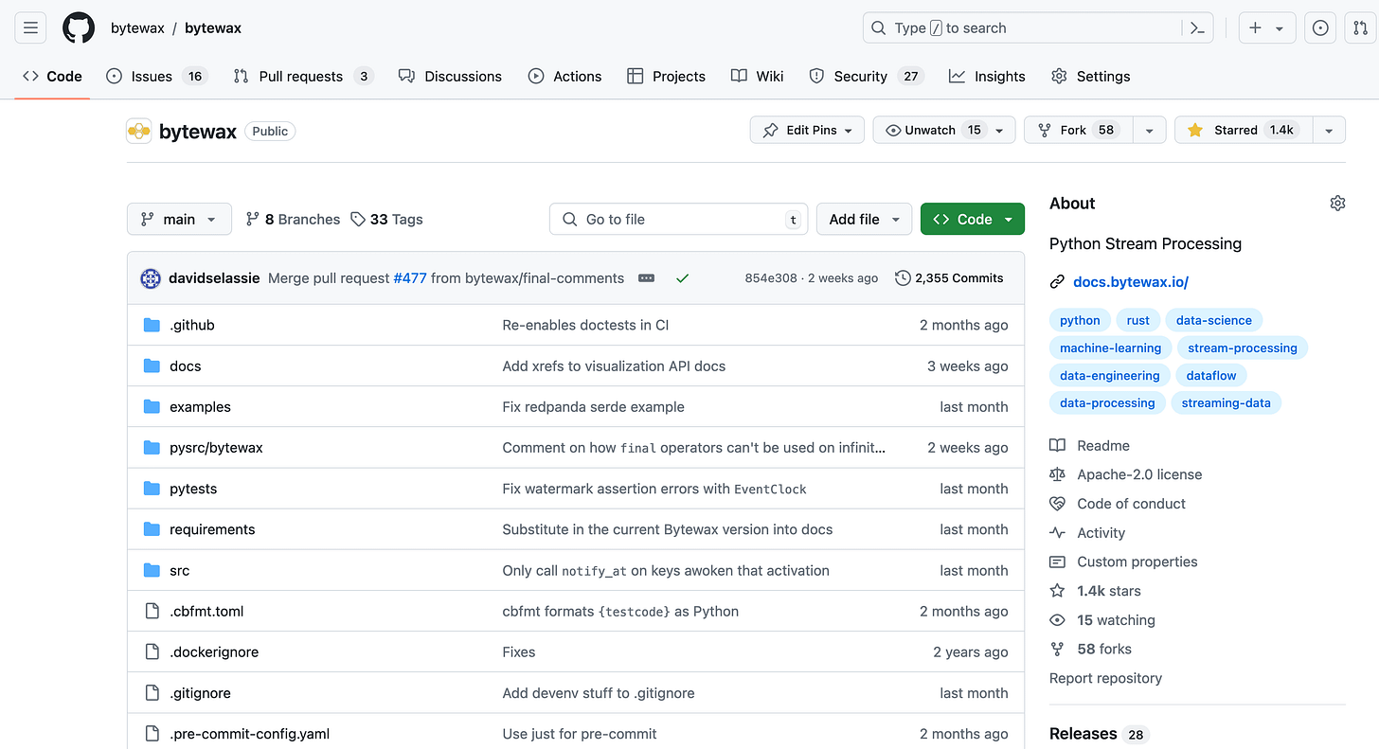
Task: Open the main branch selector
Action: 179,219
